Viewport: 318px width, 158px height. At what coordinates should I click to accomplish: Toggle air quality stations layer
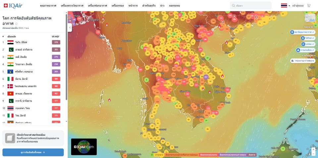coord(302,32)
